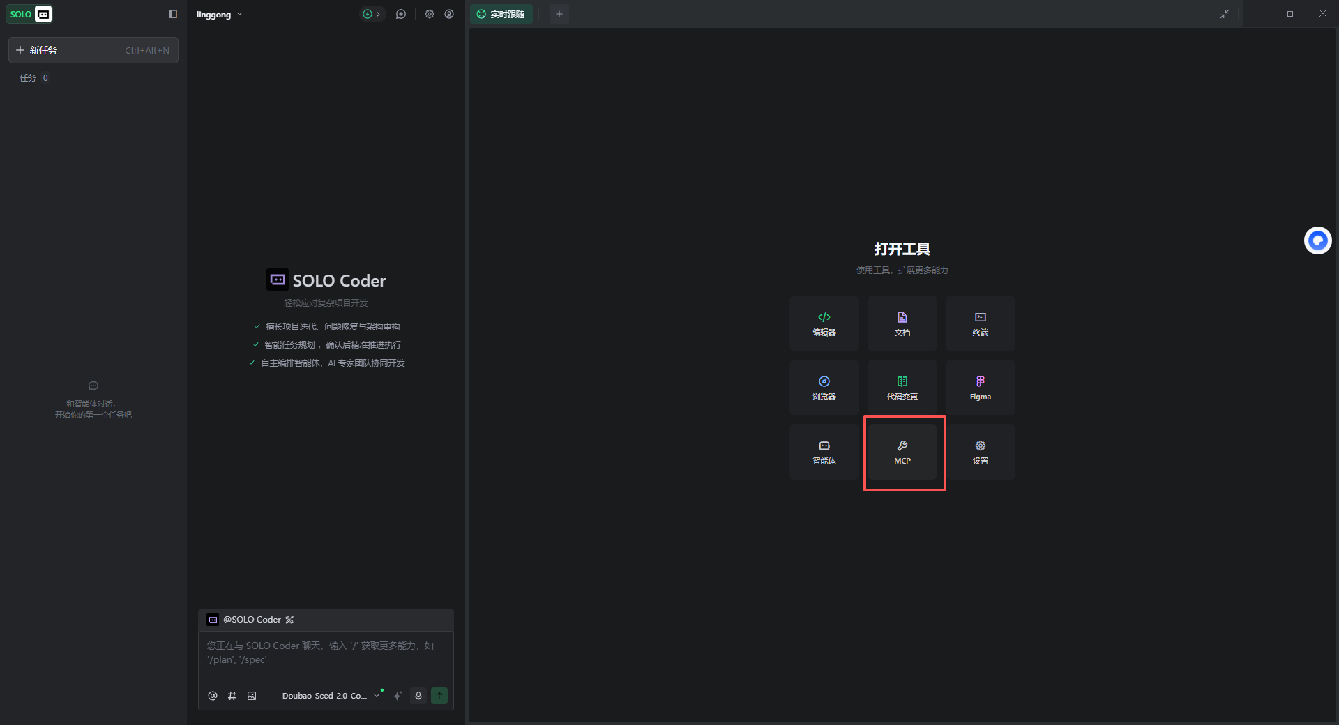Open the 文档 documents tool
The image size is (1339, 725).
point(902,323)
